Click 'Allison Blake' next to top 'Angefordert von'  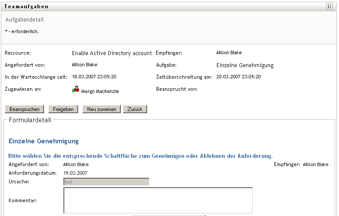(x=85, y=65)
